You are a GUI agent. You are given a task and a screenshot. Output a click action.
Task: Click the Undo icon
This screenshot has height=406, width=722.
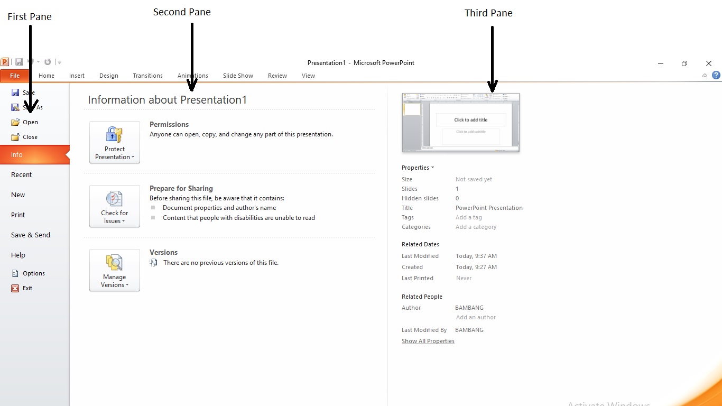pos(30,62)
